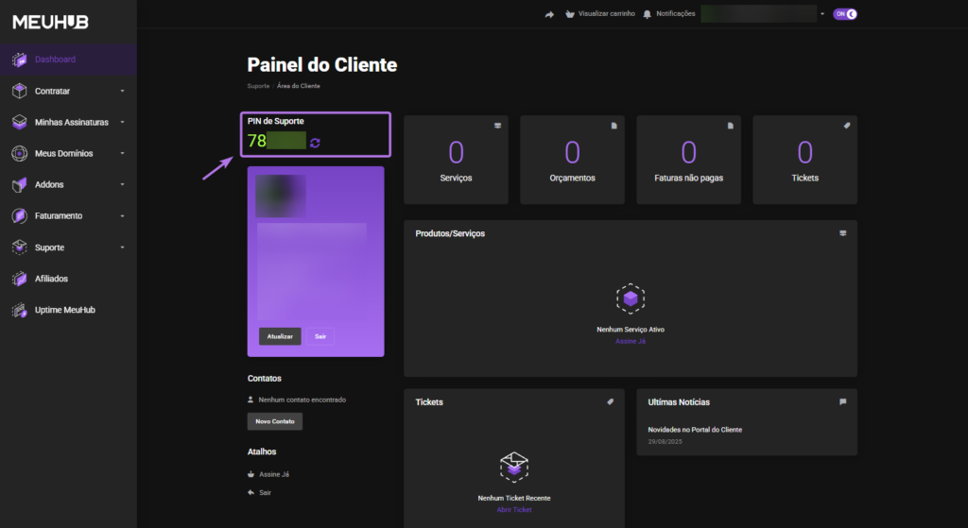
Task: Click the Últimas Notícias chat icon
Action: click(842, 401)
